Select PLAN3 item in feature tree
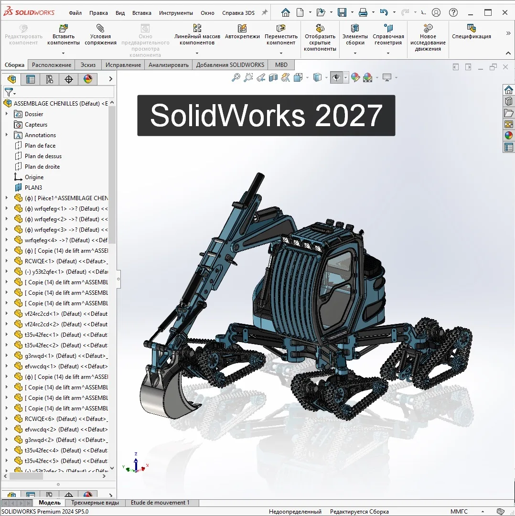This screenshot has width=515, height=516. click(33, 188)
